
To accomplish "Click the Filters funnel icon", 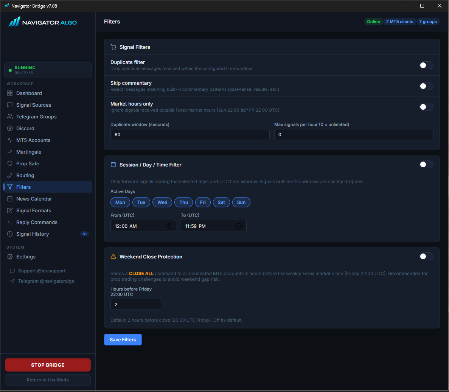I will tap(10, 187).
